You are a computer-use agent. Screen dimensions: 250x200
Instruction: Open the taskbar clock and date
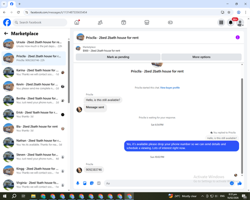(232, 196)
